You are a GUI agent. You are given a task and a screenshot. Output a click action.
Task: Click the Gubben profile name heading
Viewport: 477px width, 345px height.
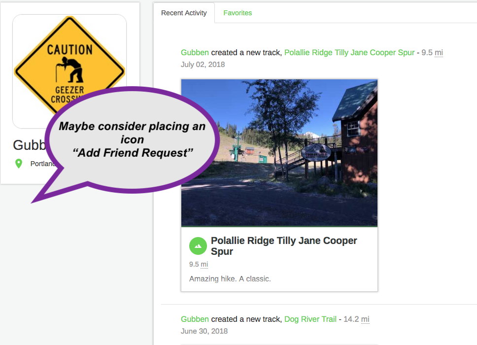click(x=29, y=145)
